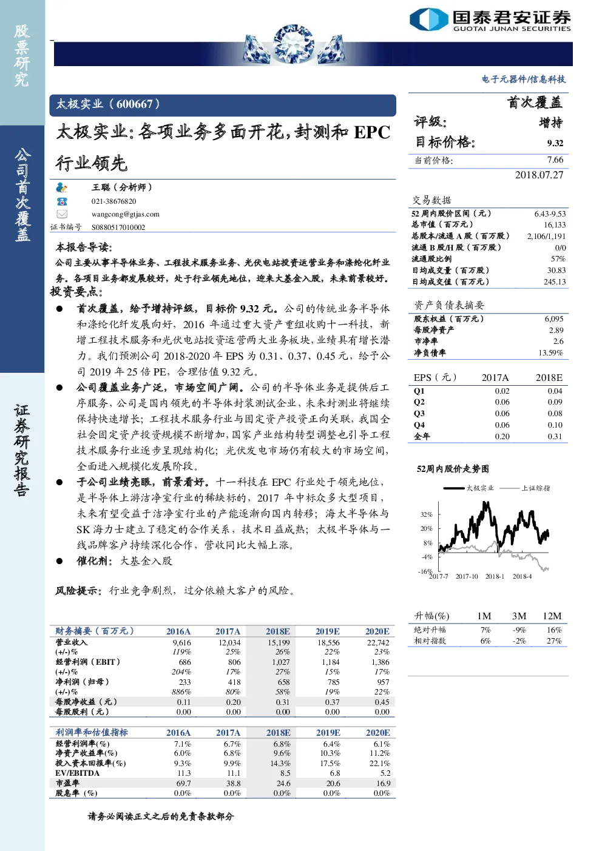Screen dimensions: 602x851
Task: Click the 交易数据 section heading
Action: [x=432, y=200]
